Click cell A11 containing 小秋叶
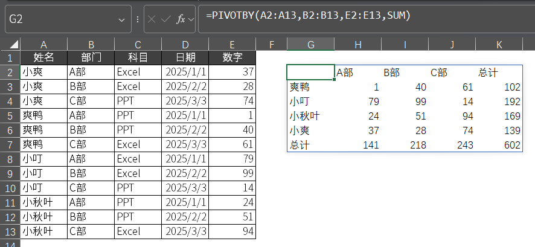Viewport: 535px width, 247px height. [44, 203]
